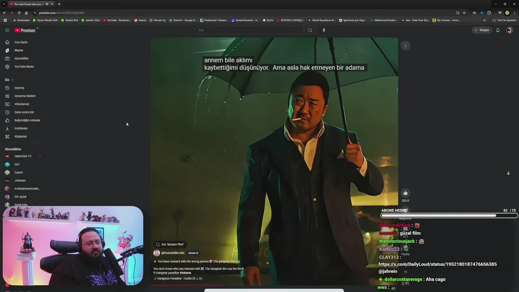Open Videolarınız in the sidebar

click(22, 104)
